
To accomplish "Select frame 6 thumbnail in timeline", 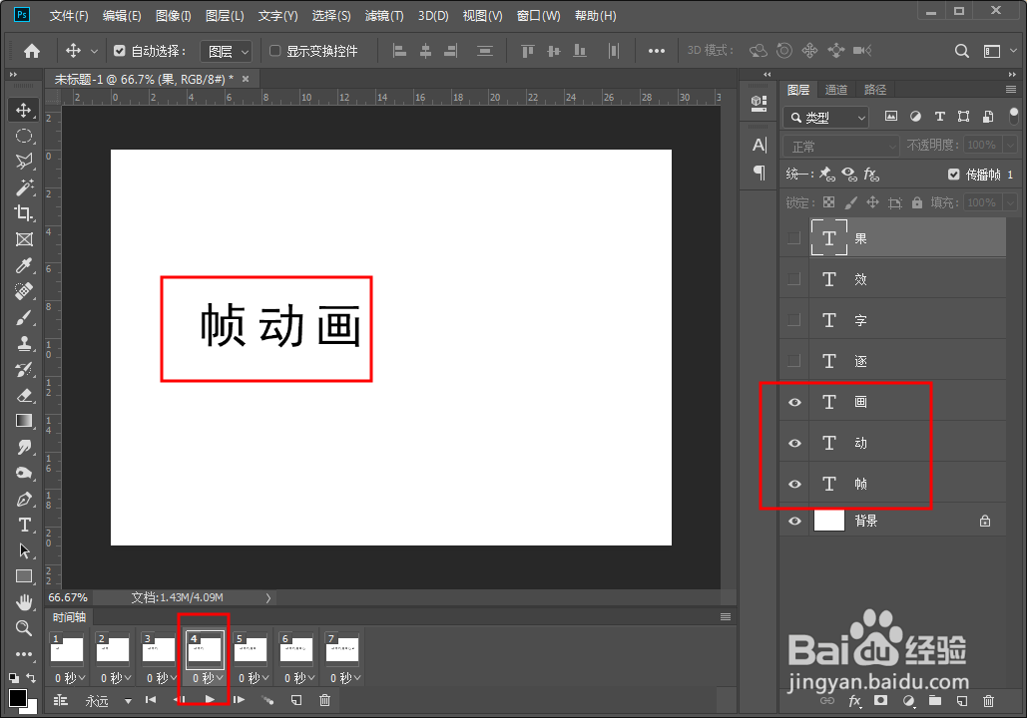I will tap(296, 649).
